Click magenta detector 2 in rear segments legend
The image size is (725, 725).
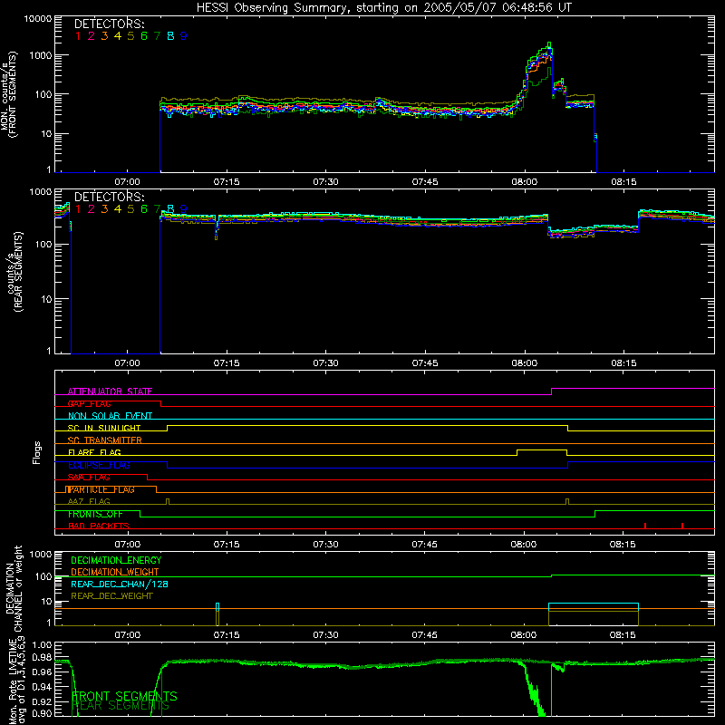pos(92,209)
